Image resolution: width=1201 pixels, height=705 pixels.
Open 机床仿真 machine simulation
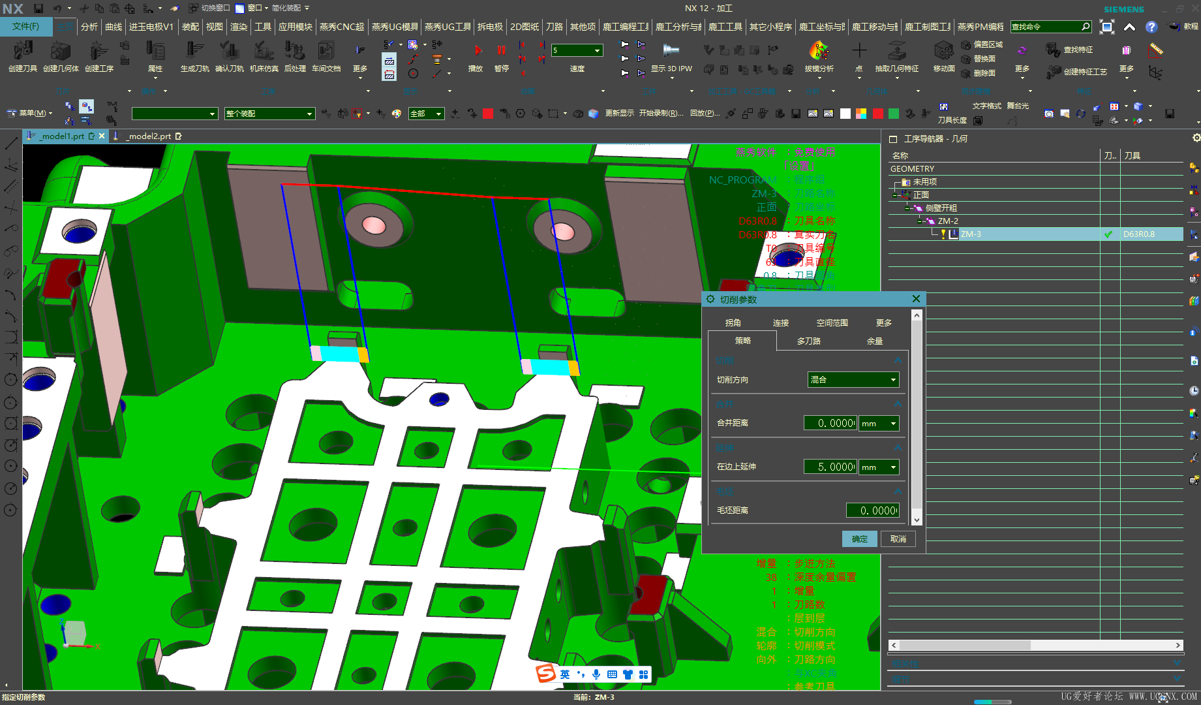(264, 52)
